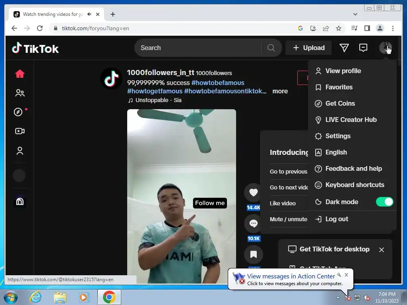The image size is (407, 305).
Task: Click the Chrome address bar URL
Action: [x=95, y=28]
